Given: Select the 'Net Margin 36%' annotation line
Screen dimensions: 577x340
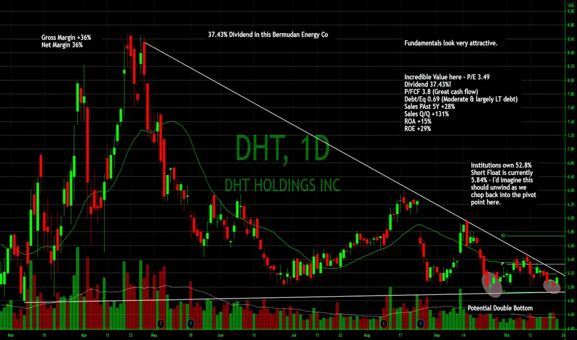Looking at the screenshot, I should pos(62,45).
